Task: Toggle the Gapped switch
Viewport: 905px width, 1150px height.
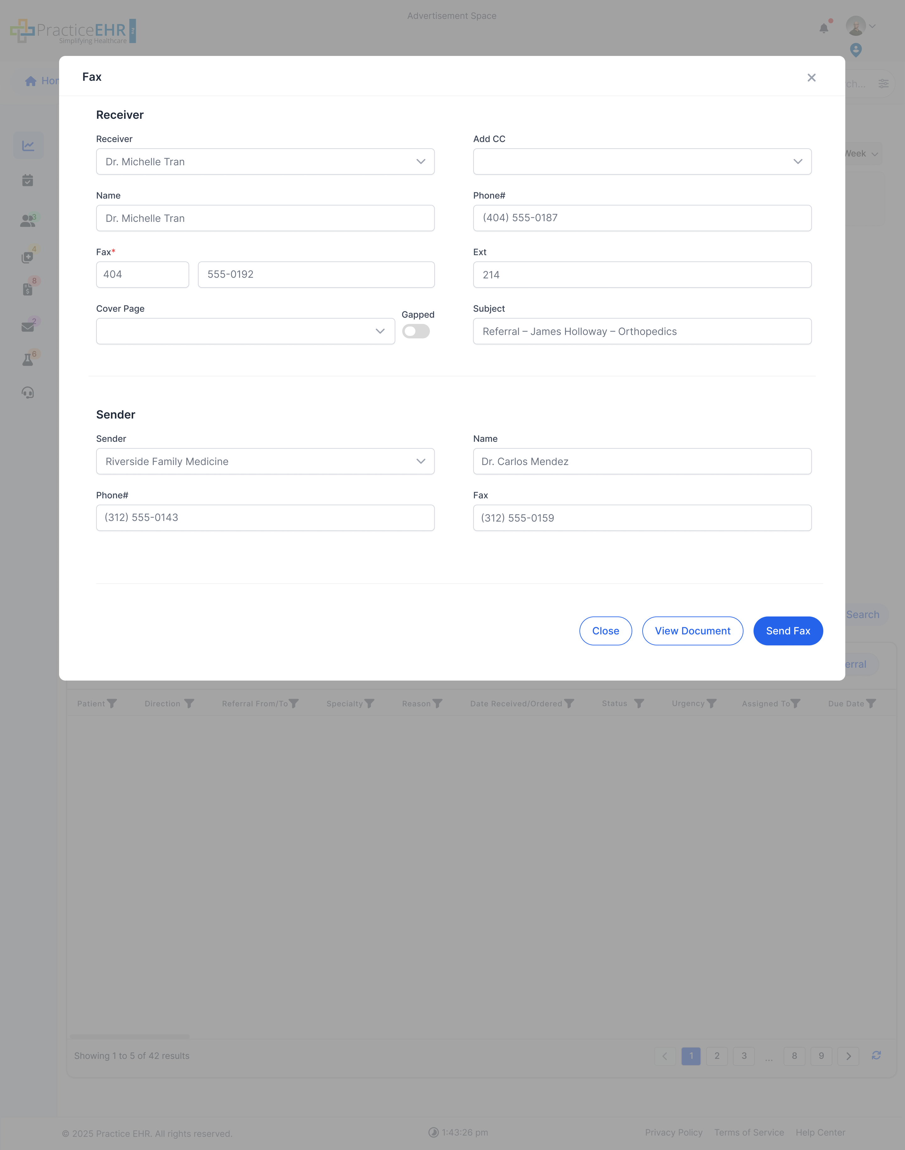Action: click(415, 331)
